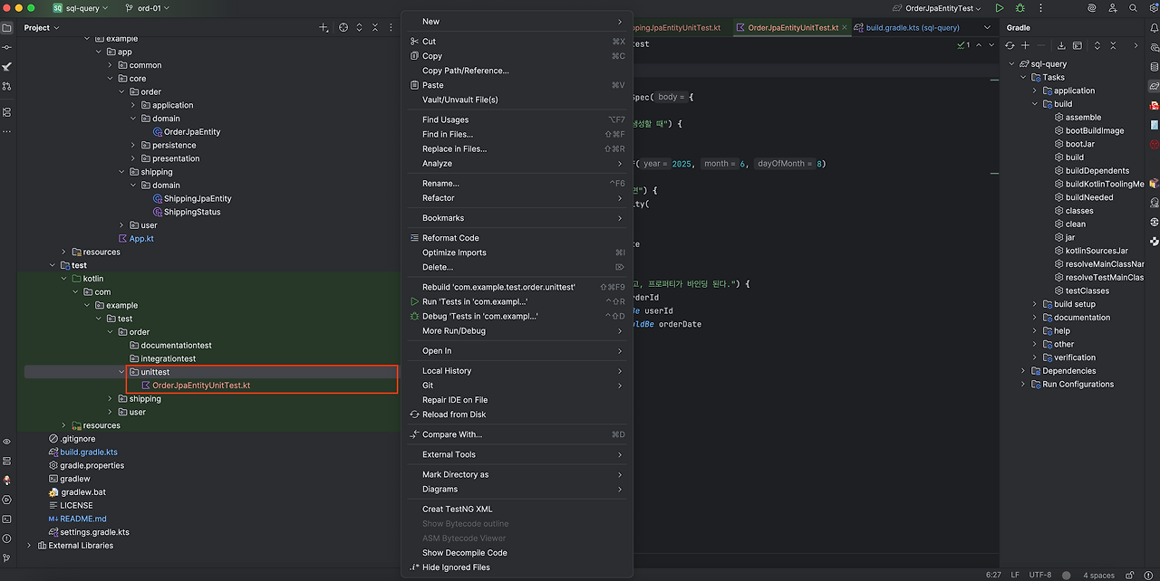Collapse the Gradle build tasks folder

[1035, 104]
